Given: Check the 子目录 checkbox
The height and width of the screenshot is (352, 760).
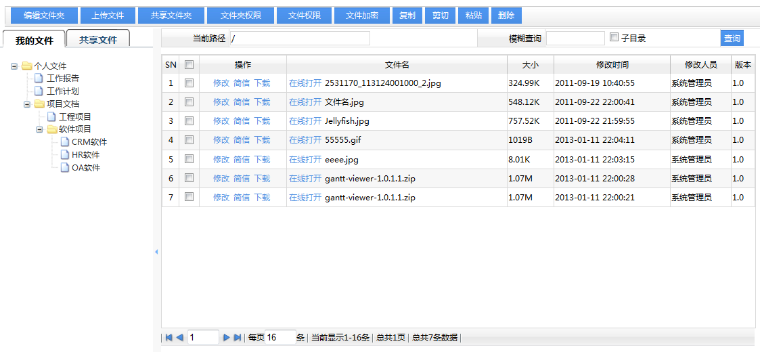Looking at the screenshot, I should (614, 37).
